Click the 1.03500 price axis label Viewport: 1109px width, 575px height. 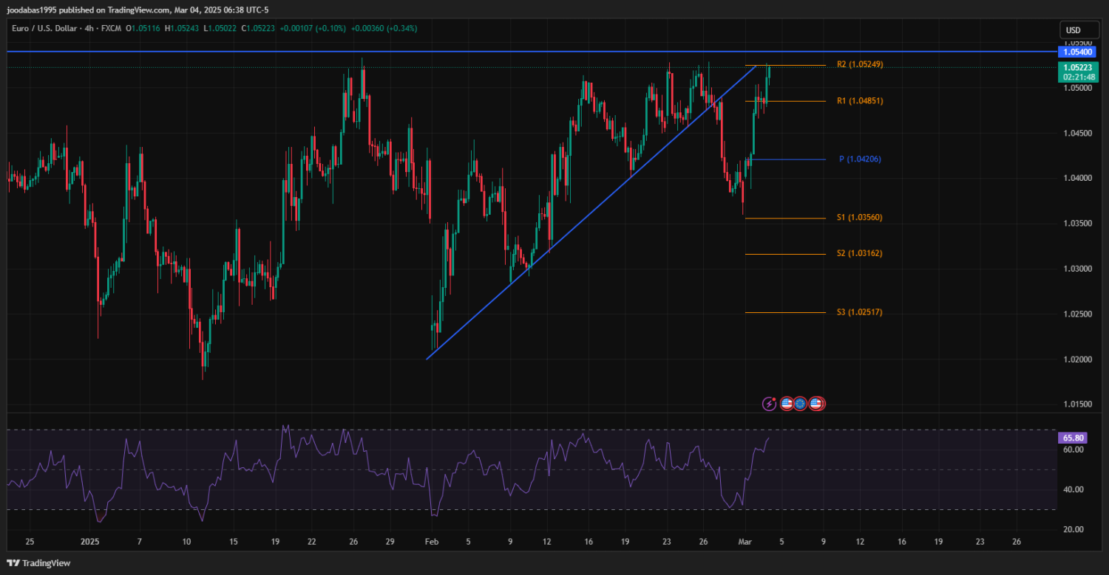coord(1076,224)
